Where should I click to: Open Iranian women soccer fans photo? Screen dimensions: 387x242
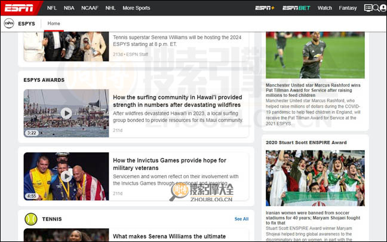click(x=315, y=178)
